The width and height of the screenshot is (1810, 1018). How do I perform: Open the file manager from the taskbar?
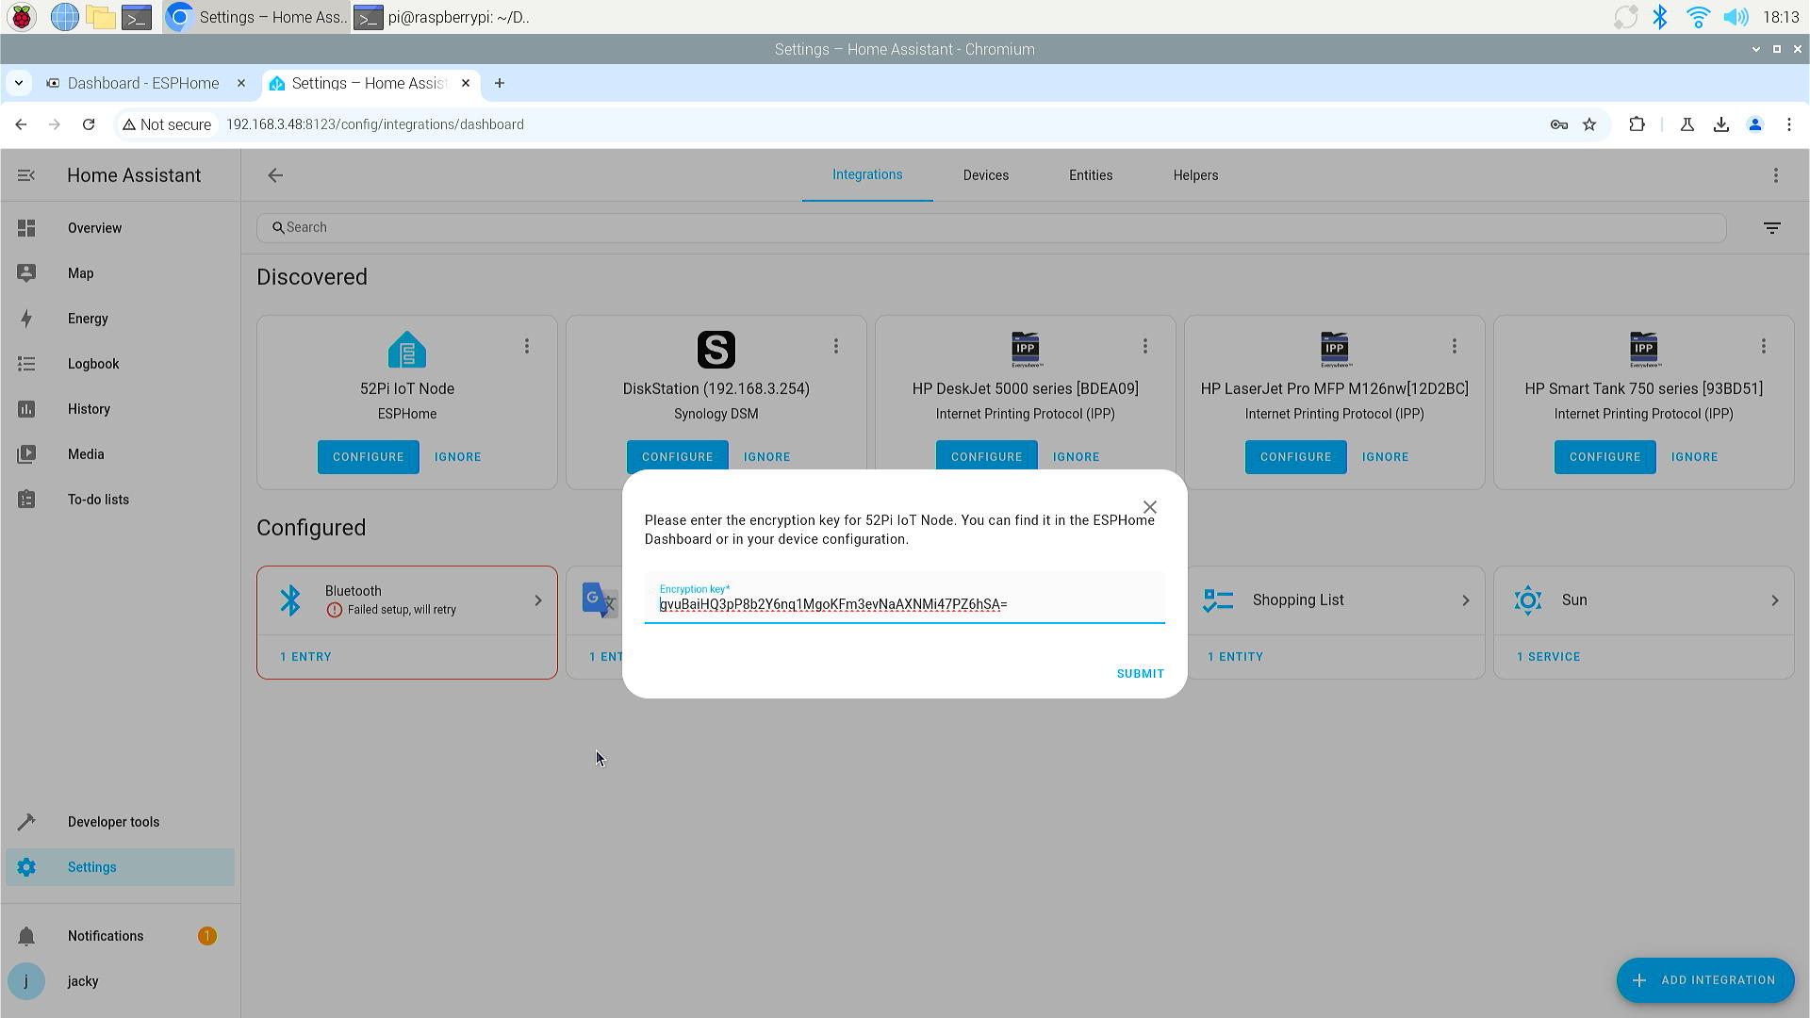click(100, 17)
